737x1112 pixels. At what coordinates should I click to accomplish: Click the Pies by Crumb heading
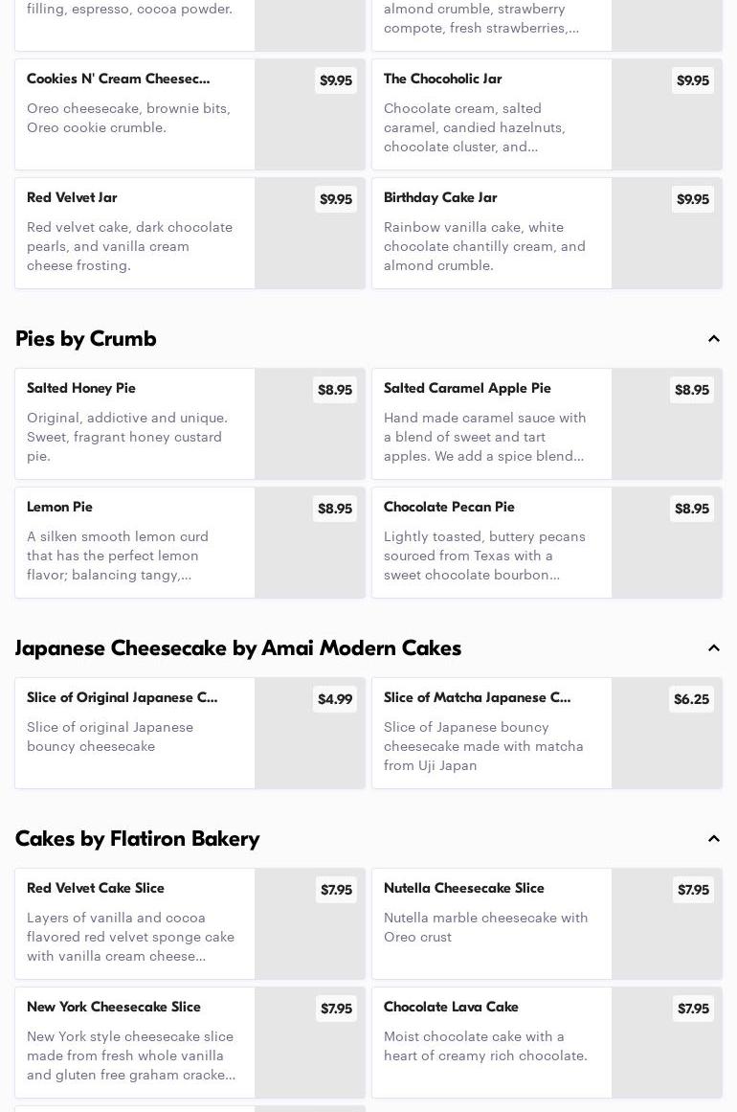pos(86,339)
